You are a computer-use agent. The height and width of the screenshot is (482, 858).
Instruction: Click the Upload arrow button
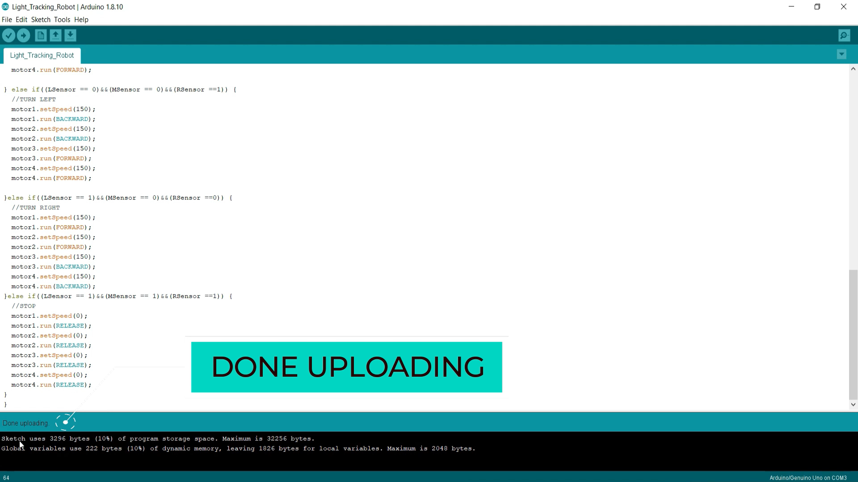click(24, 35)
